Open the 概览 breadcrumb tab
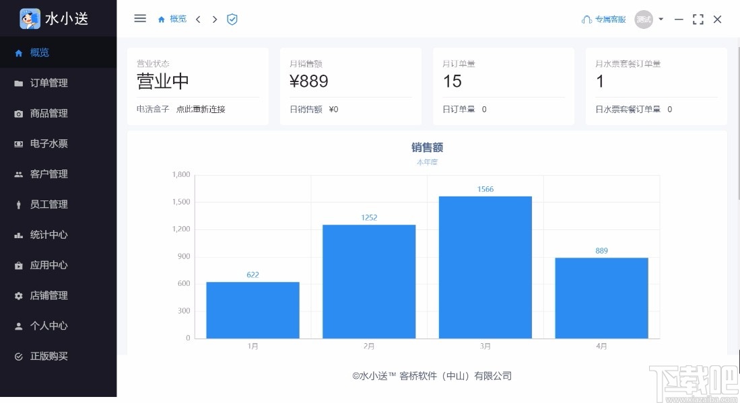 (x=172, y=19)
